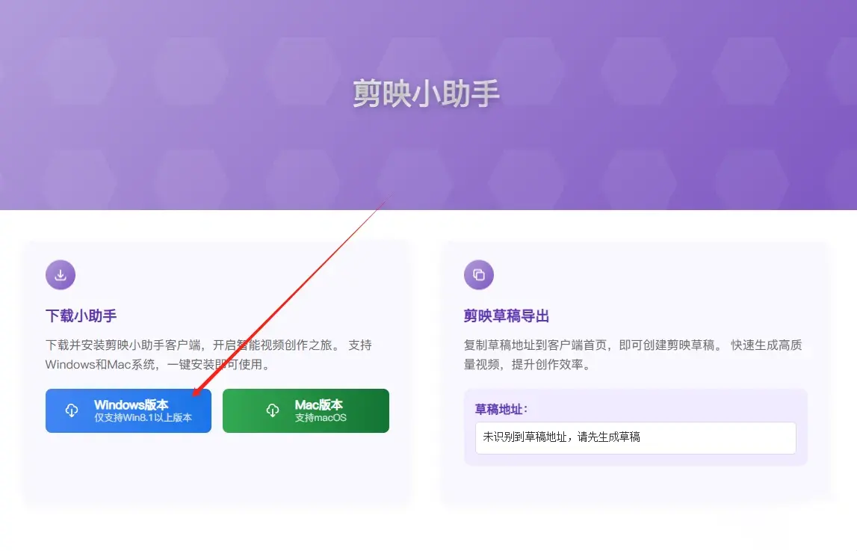Select the cloud-download icon inside the Mac版本 button

coord(272,410)
